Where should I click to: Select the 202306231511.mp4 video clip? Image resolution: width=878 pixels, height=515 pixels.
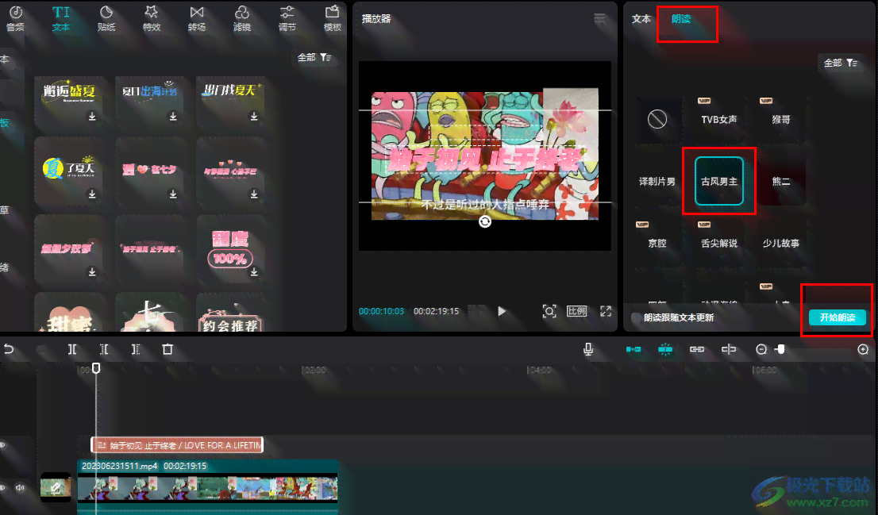208,486
